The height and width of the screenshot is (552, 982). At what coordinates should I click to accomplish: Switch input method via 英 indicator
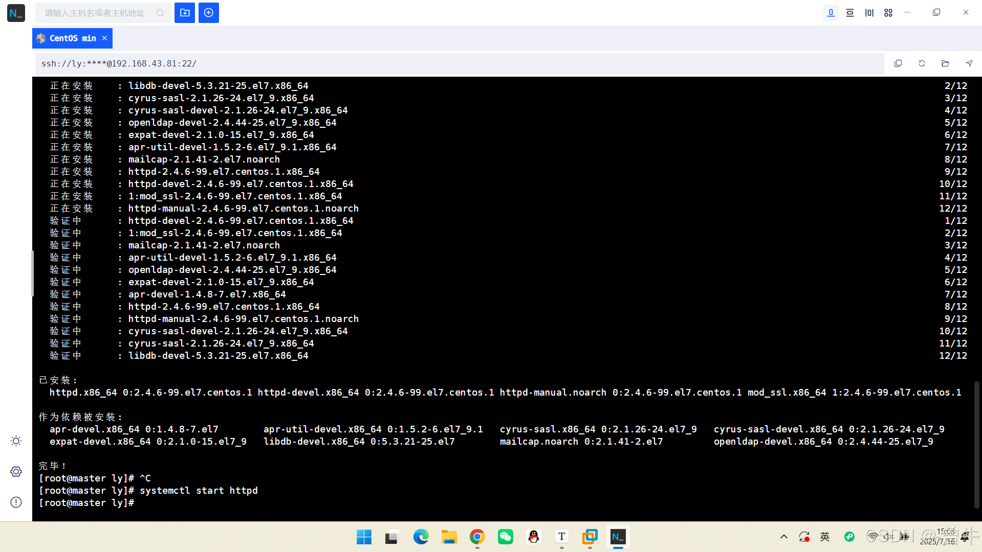(825, 537)
